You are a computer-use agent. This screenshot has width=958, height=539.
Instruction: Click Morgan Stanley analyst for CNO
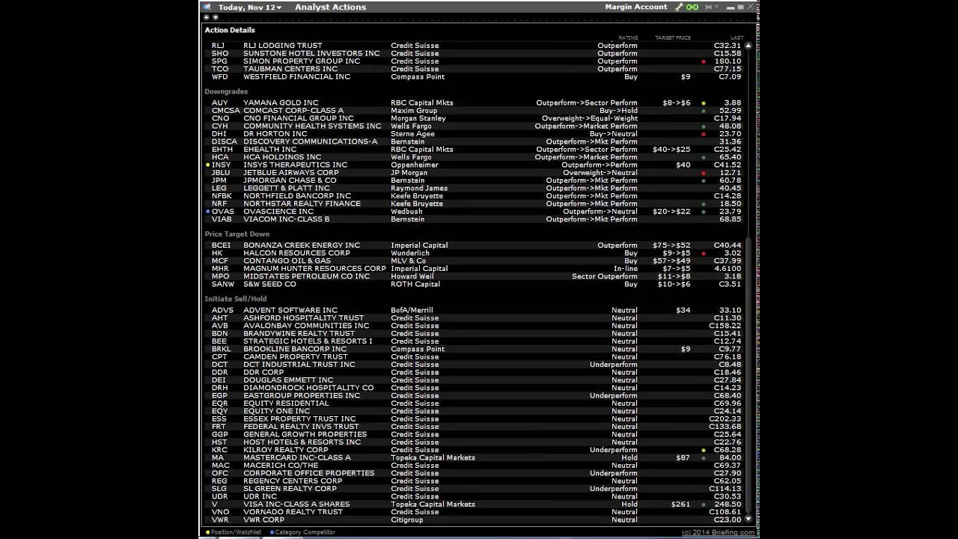click(418, 118)
